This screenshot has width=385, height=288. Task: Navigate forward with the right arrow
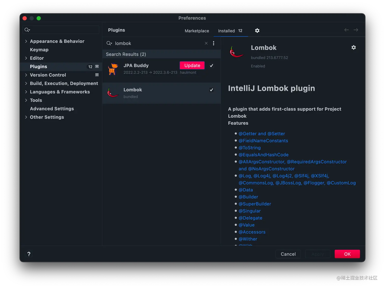[356, 30]
